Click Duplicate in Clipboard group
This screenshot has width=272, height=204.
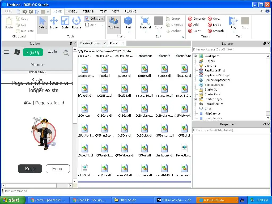[x=25, y=31]
